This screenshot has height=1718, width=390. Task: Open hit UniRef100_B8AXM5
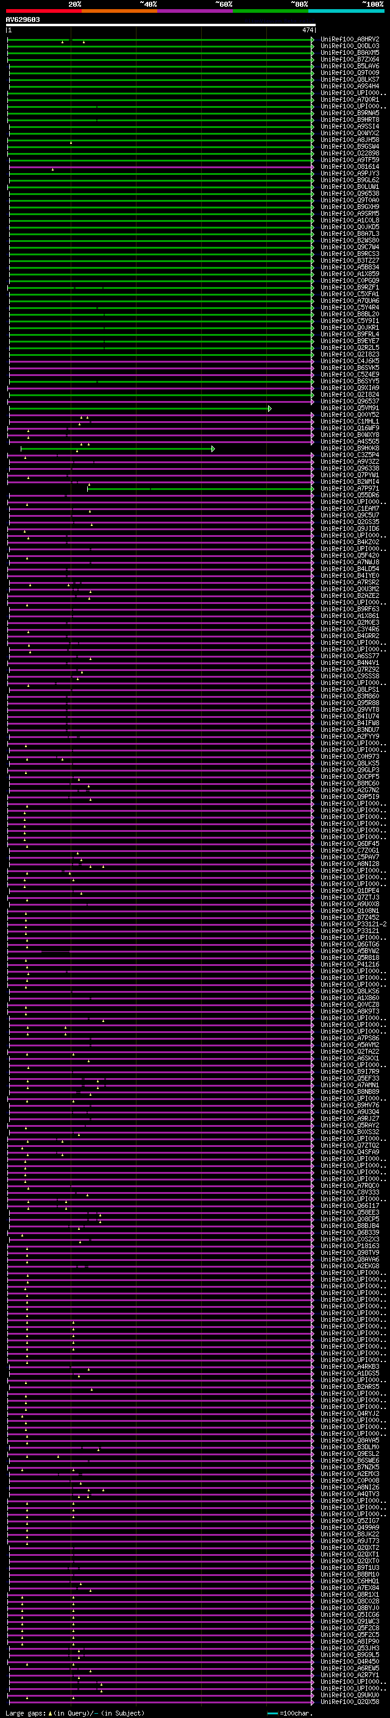pos(350,52)
